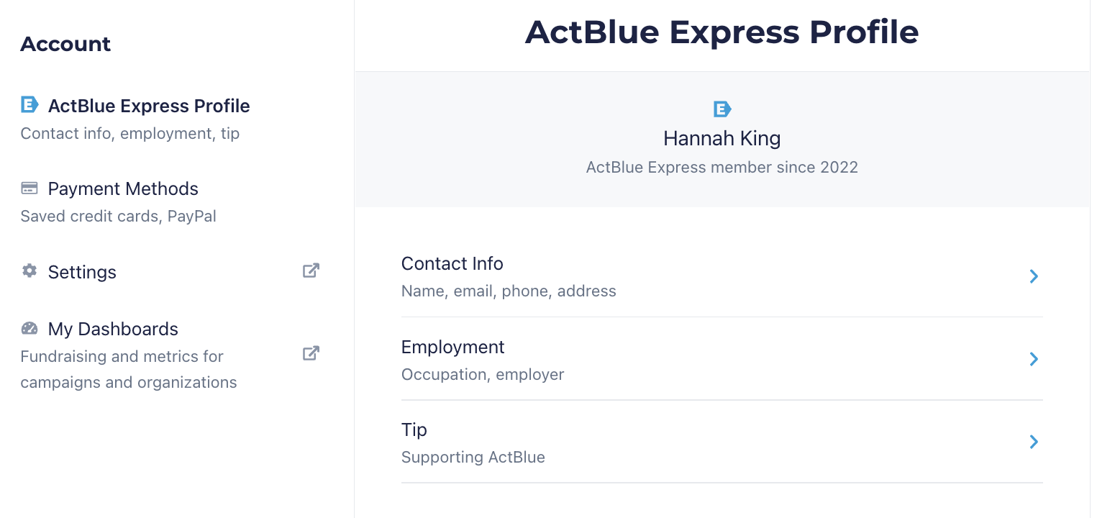Open Employment using the right chevron
The height and width of the screenshot is (518, 1115).
[x=1034, y=359]
